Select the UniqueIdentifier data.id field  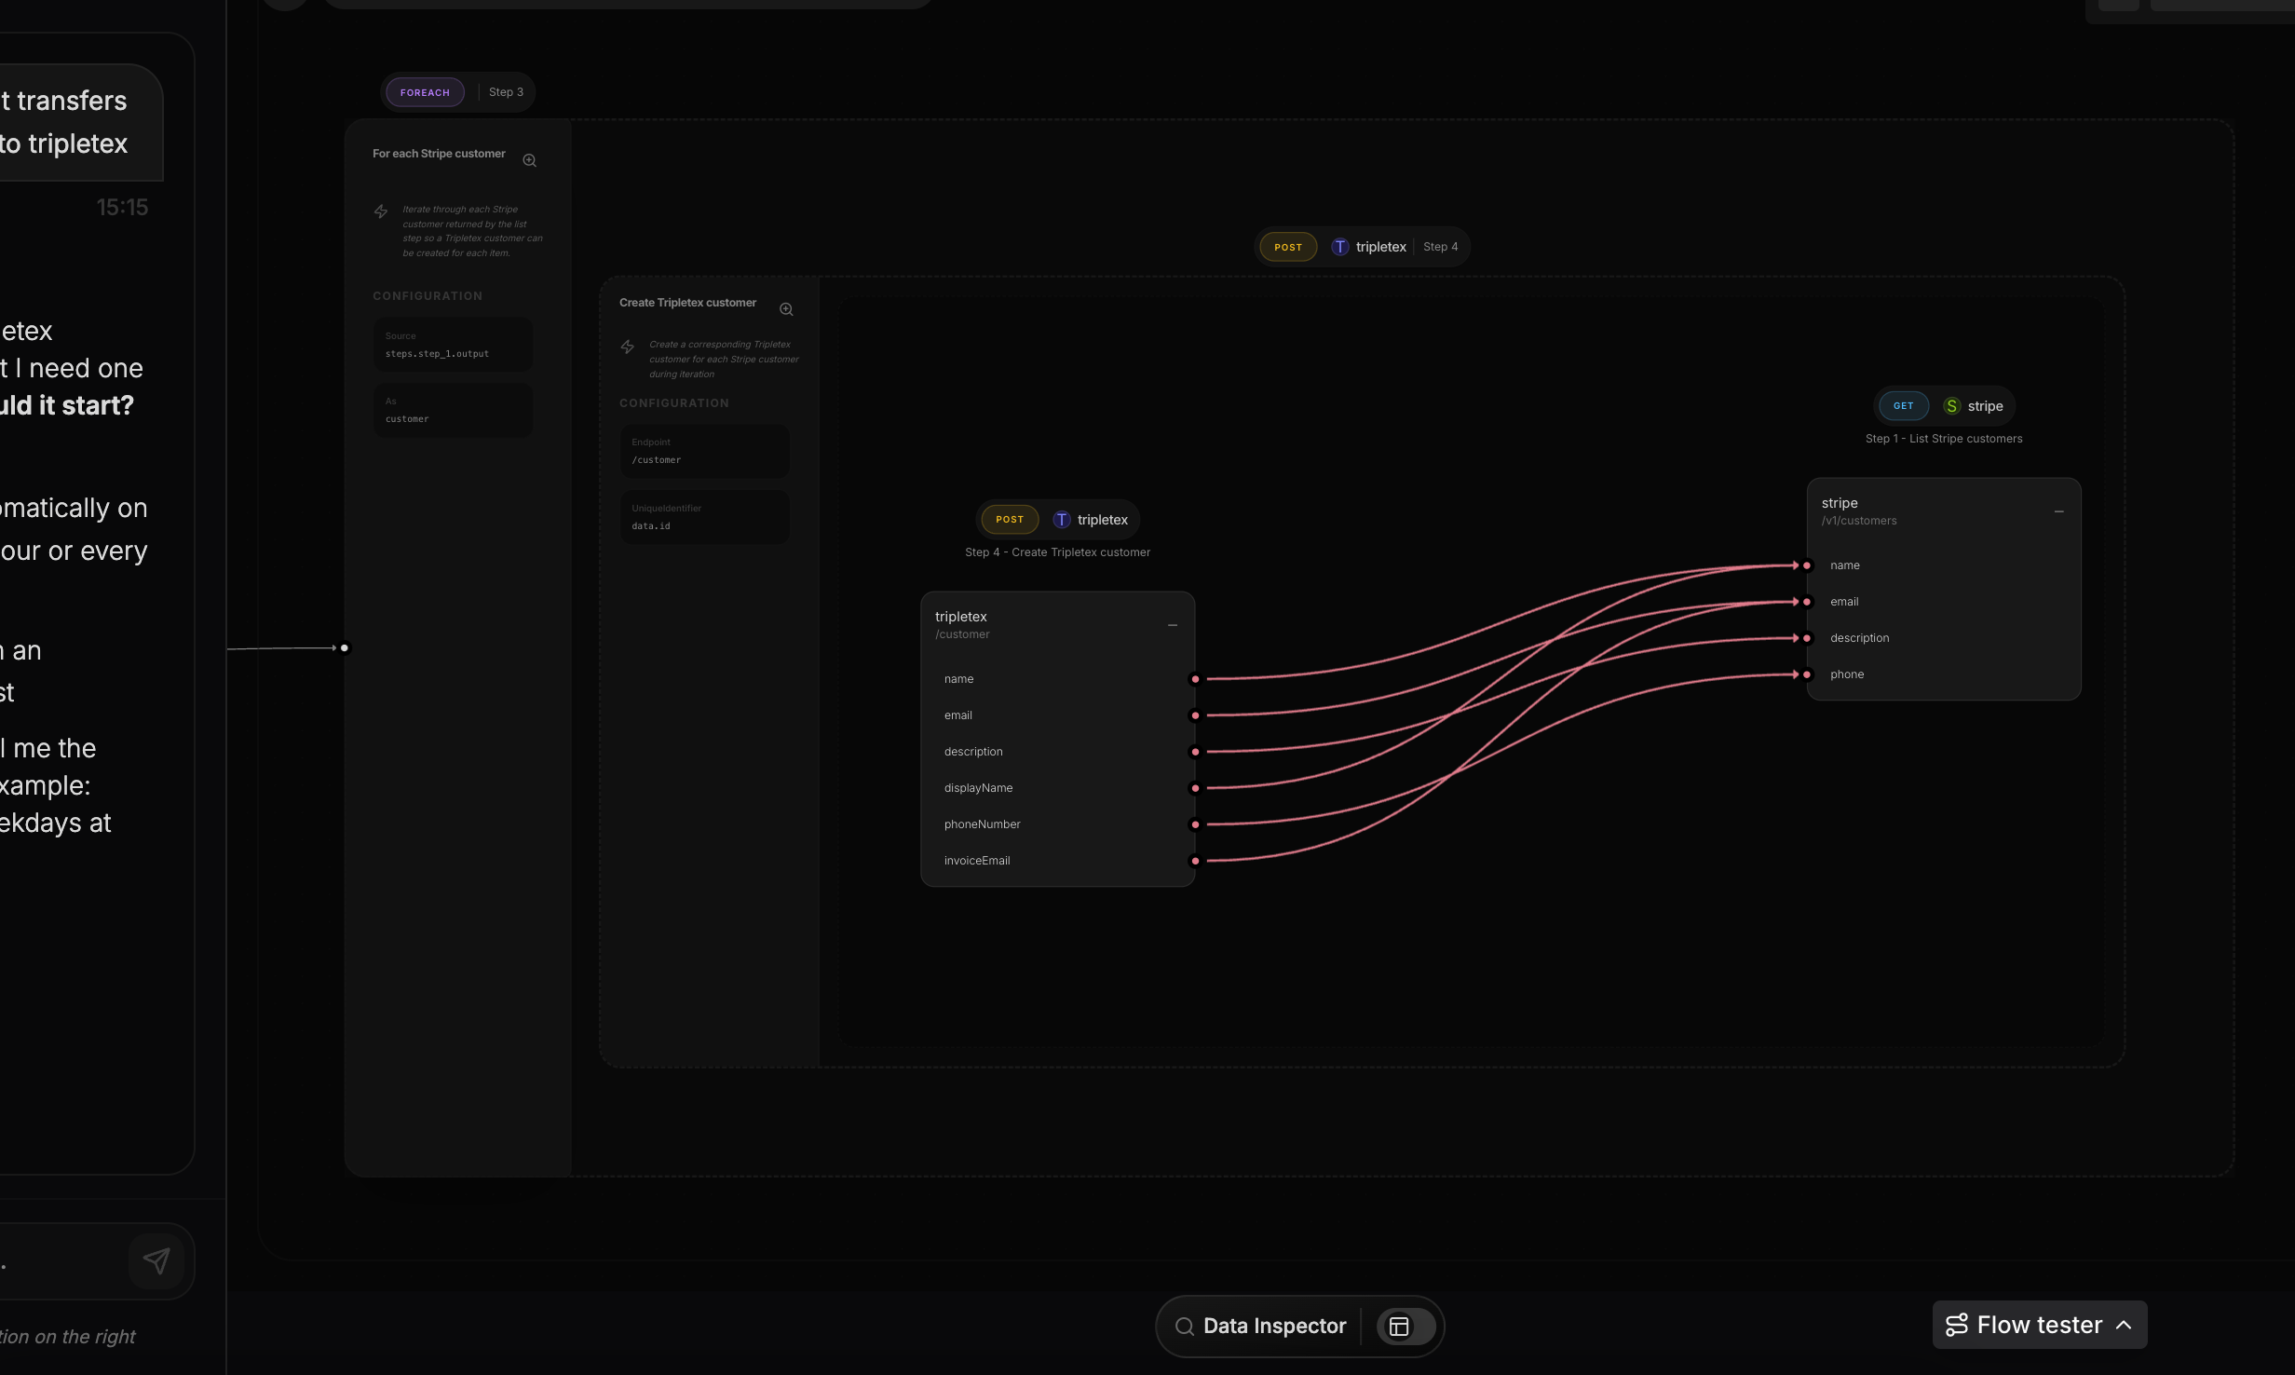click(x=705, y=517)
